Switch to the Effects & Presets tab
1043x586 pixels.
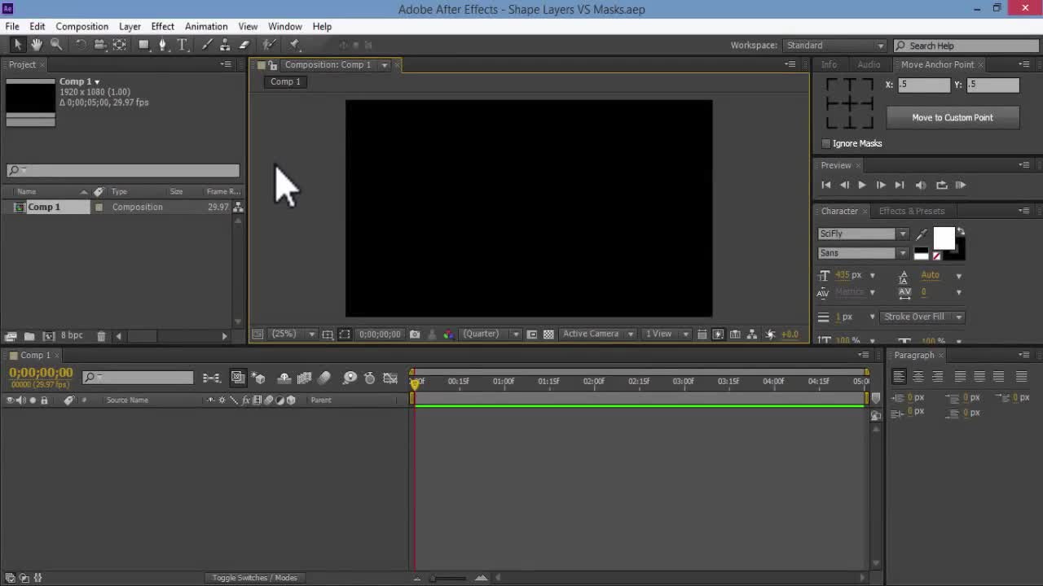(911, 211)
